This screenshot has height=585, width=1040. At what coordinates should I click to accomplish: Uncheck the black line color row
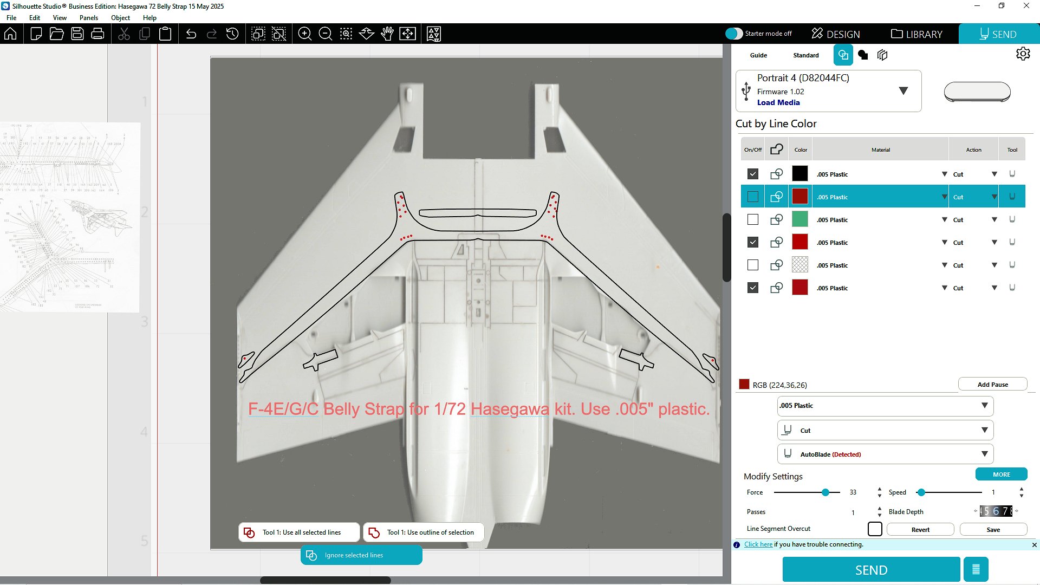point(752,174)
